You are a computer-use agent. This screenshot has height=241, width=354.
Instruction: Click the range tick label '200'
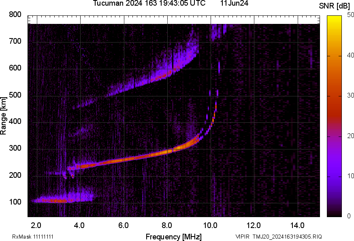(x=15, y=175)
